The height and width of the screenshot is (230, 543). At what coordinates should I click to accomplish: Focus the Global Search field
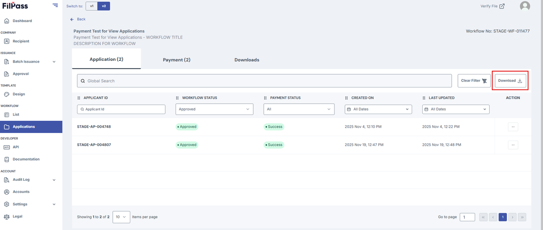pyautogui.click(x=264, y=81)
